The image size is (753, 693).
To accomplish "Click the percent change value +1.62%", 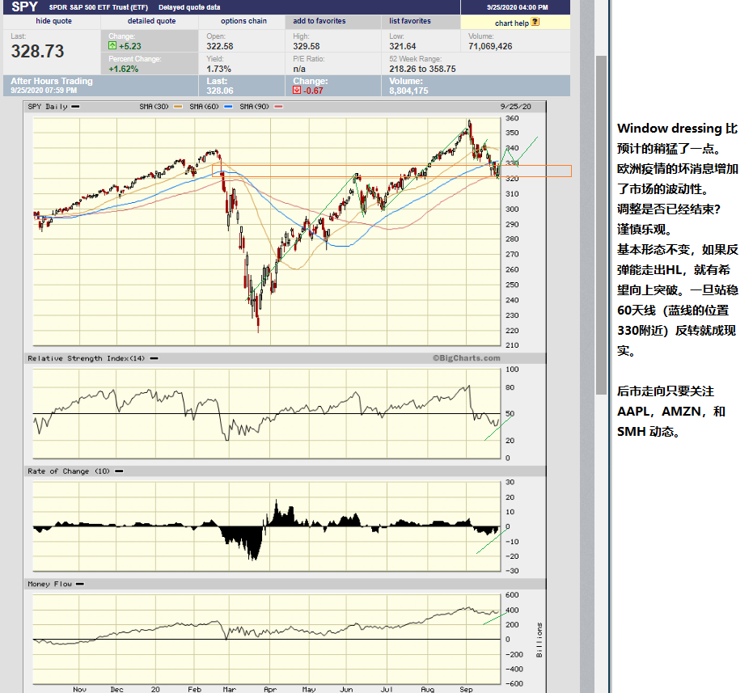I will [124, 69].
